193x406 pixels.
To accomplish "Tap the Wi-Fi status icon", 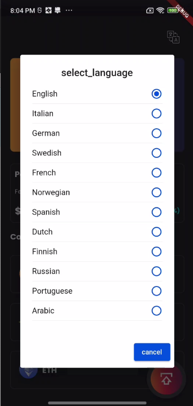I will coord(160,11).
